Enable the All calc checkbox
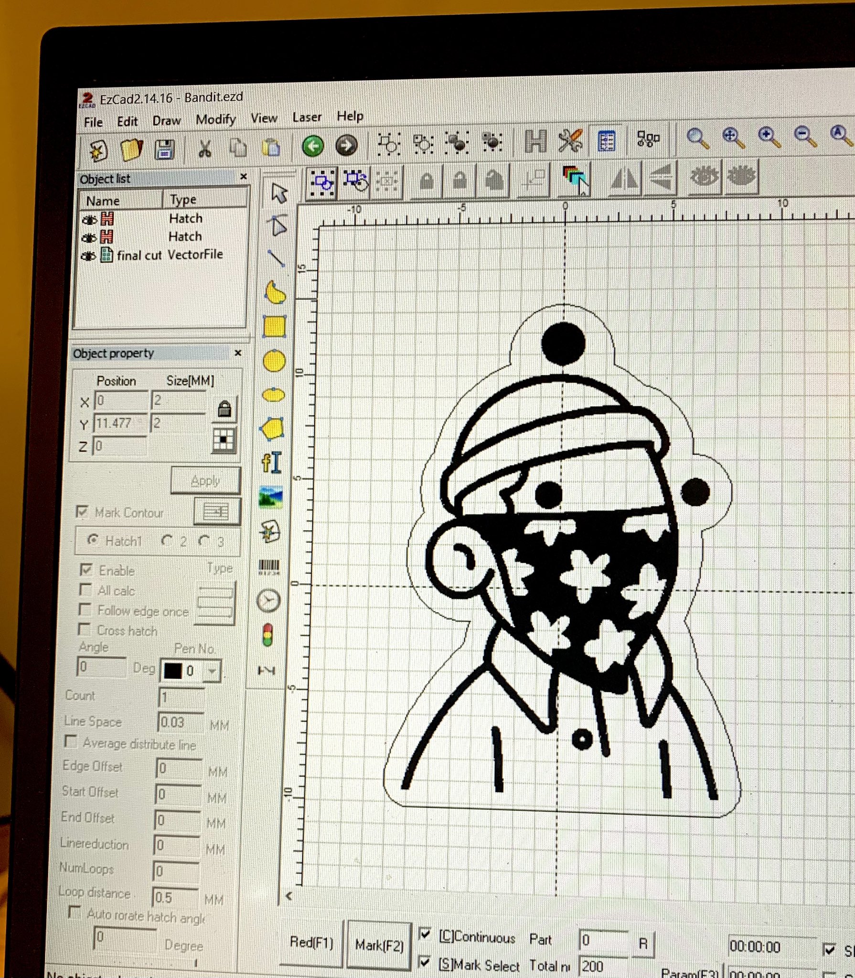This screenshot has width=855, height=978. [x=85, y=590]
